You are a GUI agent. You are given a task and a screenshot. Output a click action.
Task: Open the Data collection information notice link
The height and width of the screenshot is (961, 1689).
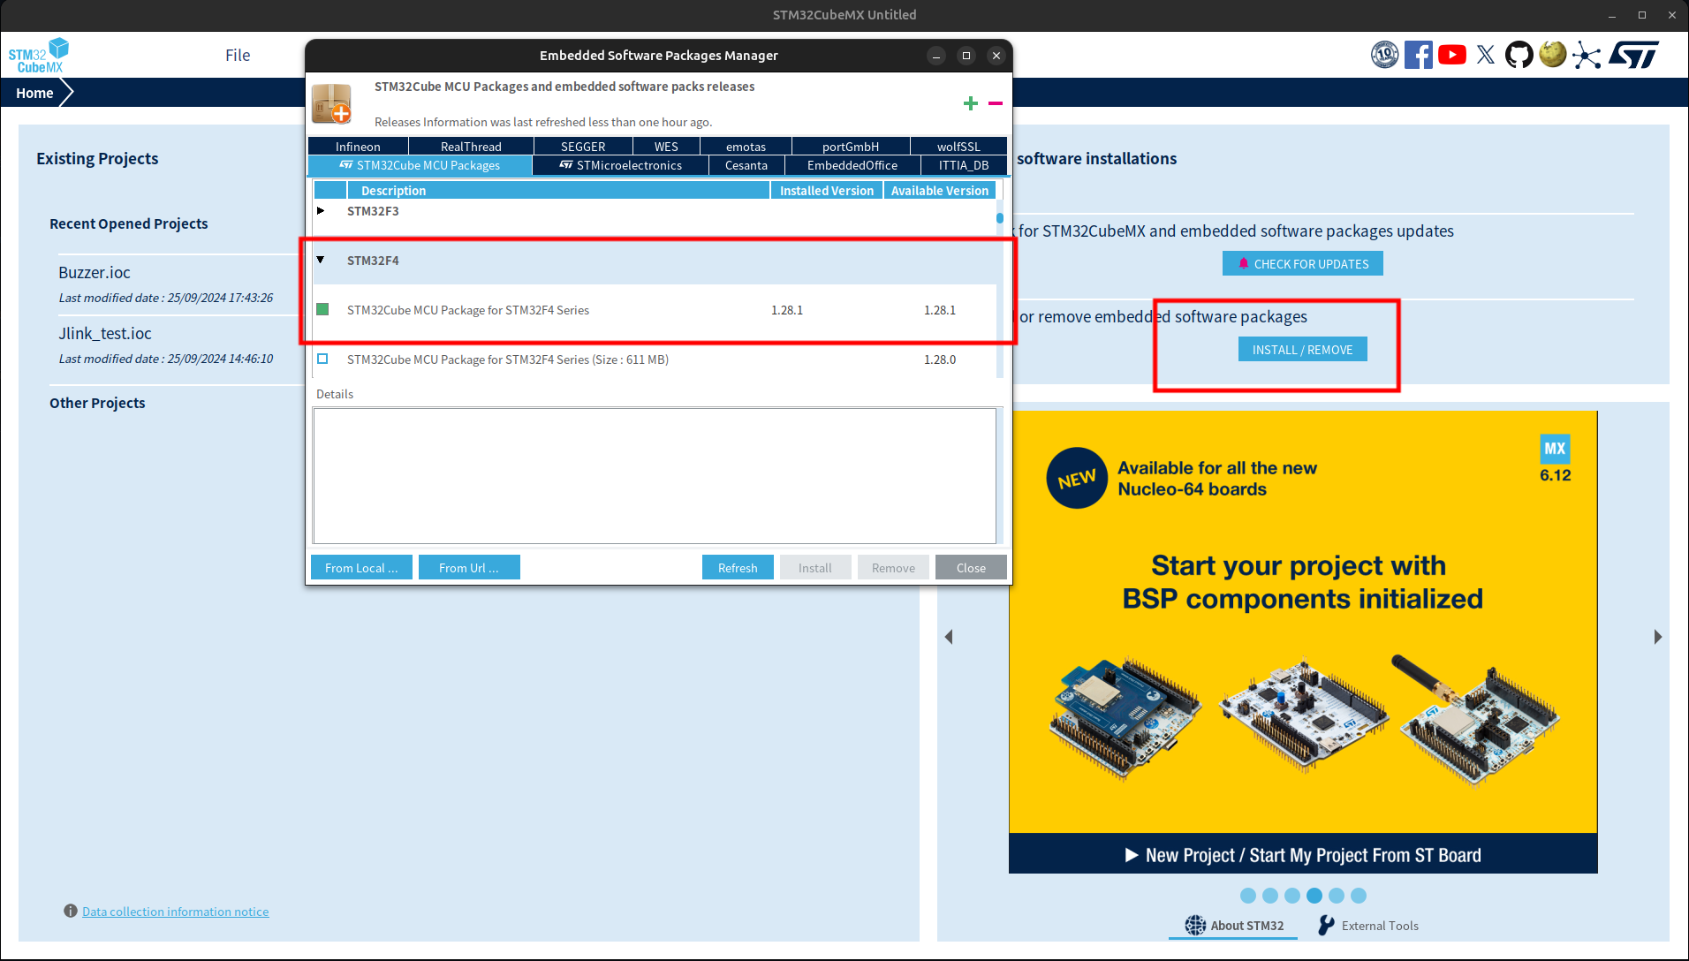(x=175, y=912)
